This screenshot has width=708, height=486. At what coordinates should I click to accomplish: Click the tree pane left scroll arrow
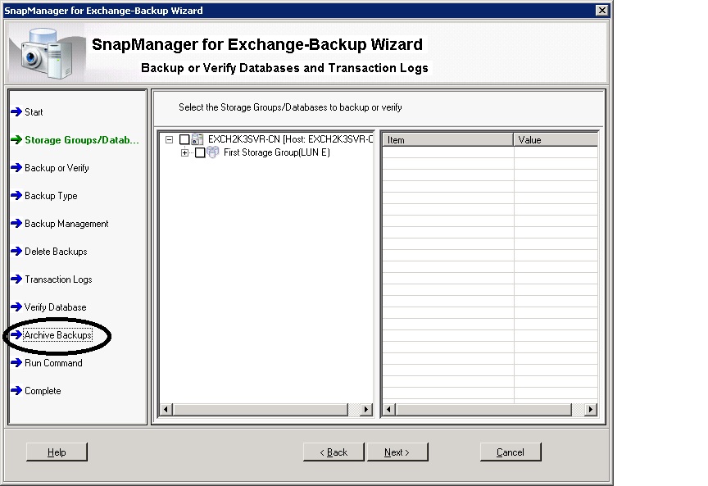pyautogui.click(x=166, y=409)
